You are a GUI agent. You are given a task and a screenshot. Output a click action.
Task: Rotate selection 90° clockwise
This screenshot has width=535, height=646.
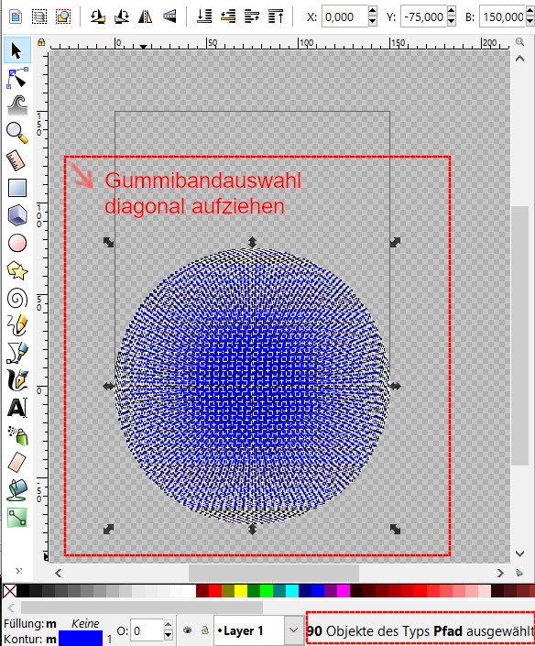(x=121, y=16)
